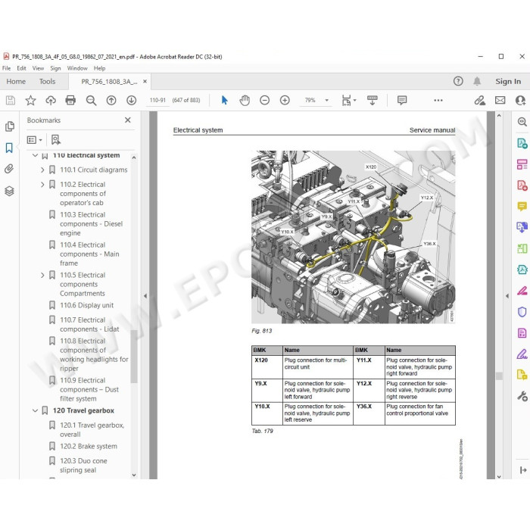Close the PR_756_1808_3A document tab
Viewport: 530px width, 530px height.
click(145, 82)
